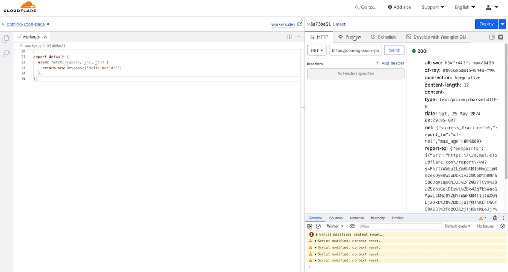Expand the second Script modified console message

pyautogui.click(x=316, y=241)
